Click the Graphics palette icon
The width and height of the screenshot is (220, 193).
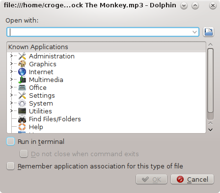click(x=22, y=64)
